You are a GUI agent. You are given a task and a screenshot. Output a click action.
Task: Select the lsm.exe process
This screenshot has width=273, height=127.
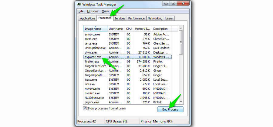[x=127, y=84]
